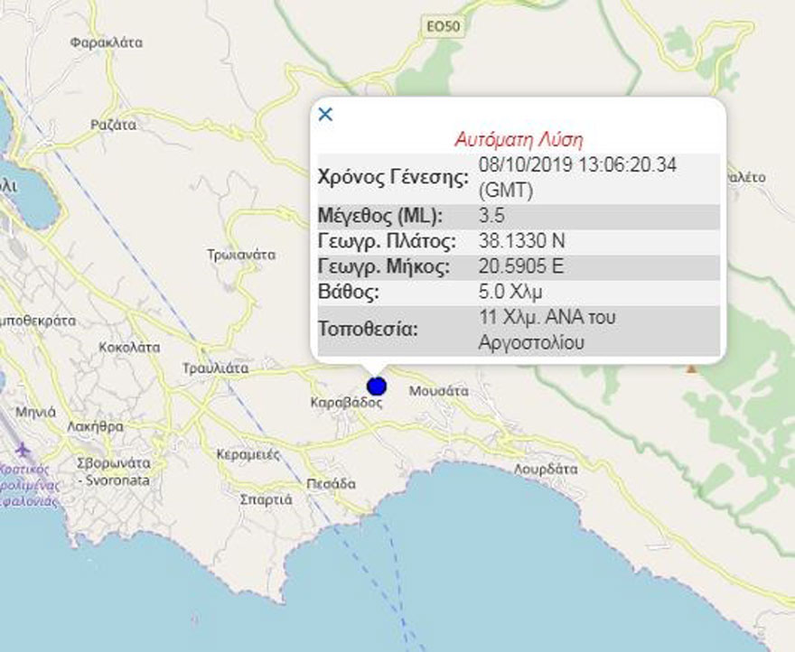Click the blue earthquake epicenter marker
This screenshot has width=795, height=652.
click(x=377, y=387)
